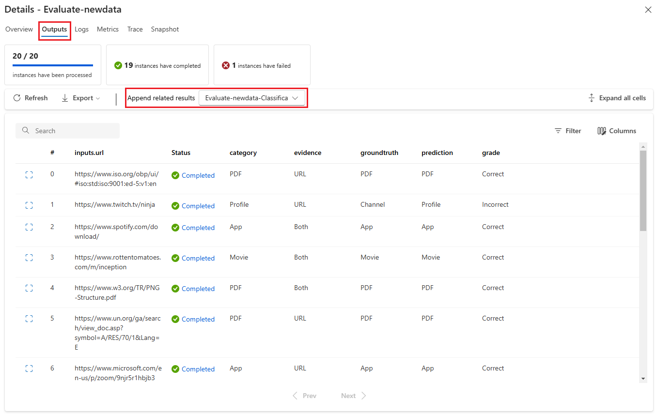This screenshot has width=657, height=415.
Task: Click the expand icon for row 6
Action: point(29,369)
